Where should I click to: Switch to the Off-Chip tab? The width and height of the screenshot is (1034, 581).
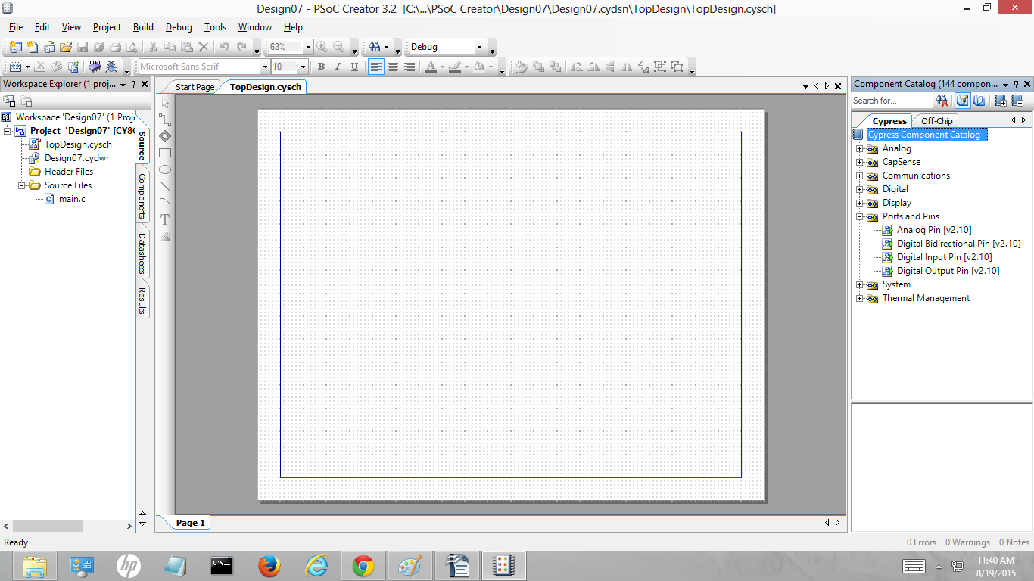pyautogui.click(x=936, y=121)
